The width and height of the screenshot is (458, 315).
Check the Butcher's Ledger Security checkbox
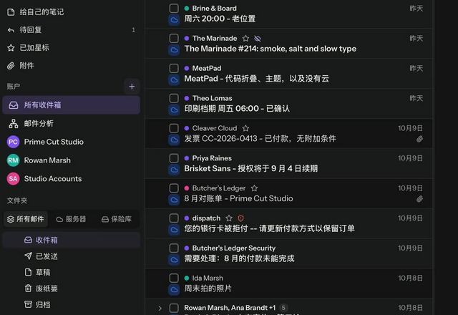tap(174, 248)
